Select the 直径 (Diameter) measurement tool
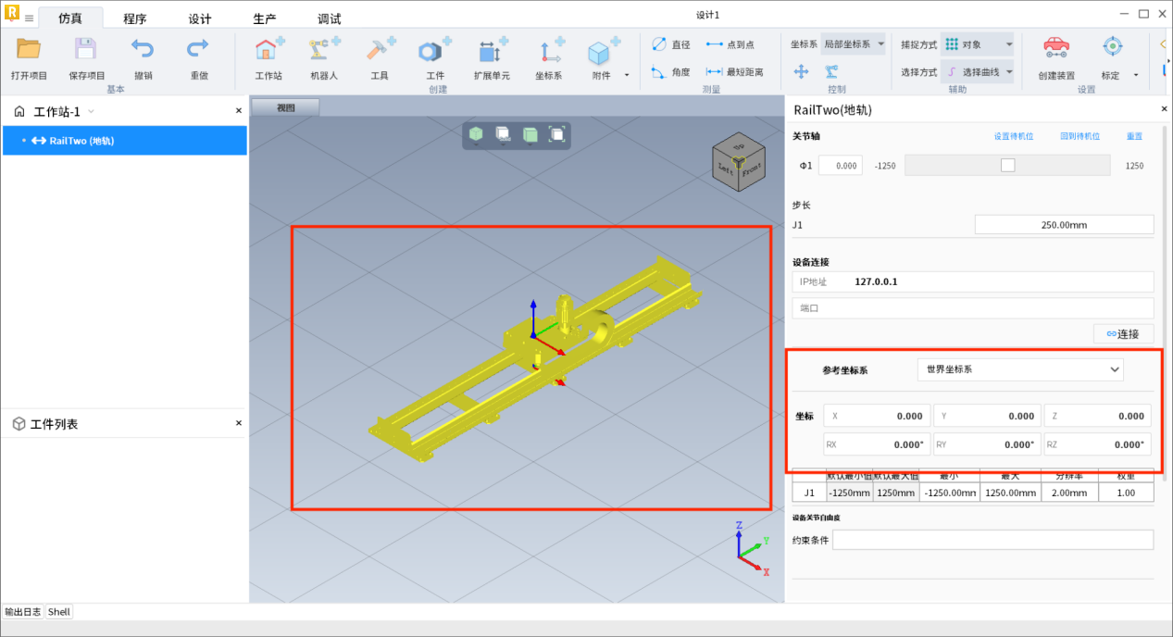 coord(670,44)
